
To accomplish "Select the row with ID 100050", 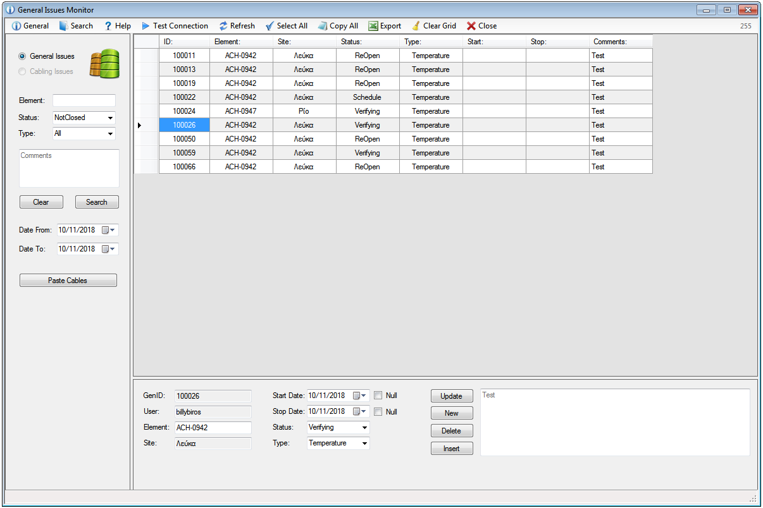I will click(x=184, y=139).
